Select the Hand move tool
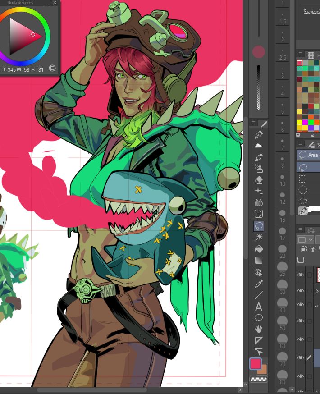 coord(259,329)
